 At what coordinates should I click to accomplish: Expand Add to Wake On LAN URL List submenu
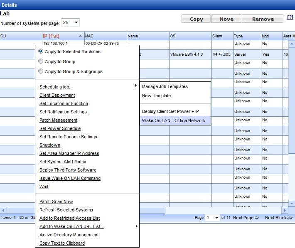click(135, 226)
